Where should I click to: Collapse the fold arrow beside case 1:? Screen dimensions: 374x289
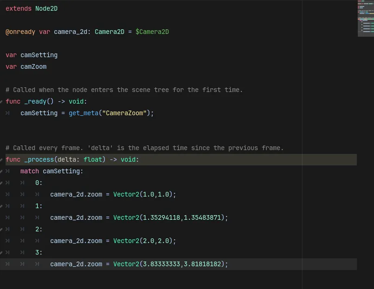(1, 206)
